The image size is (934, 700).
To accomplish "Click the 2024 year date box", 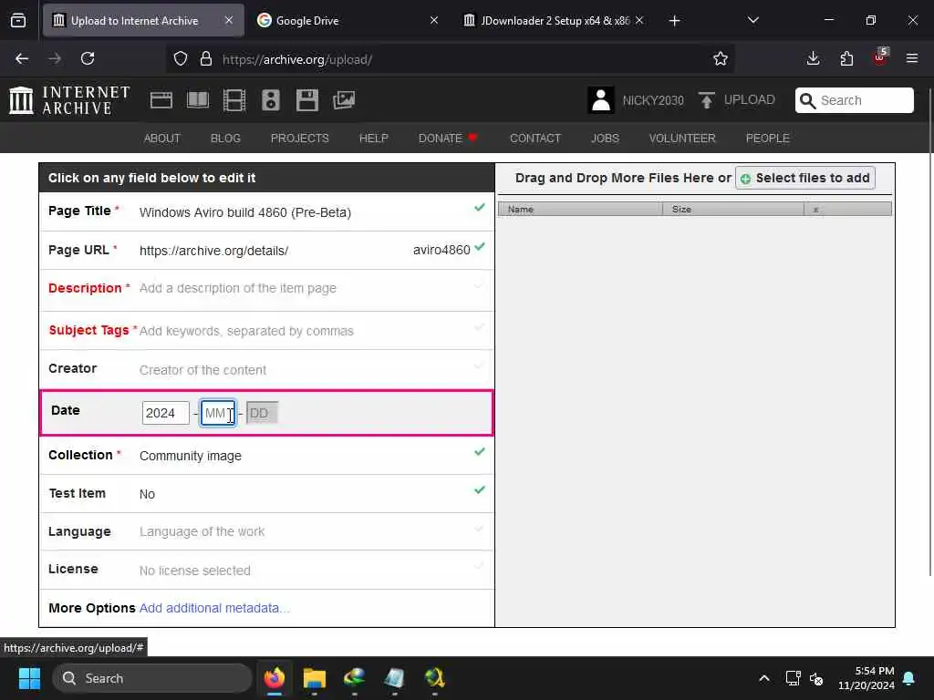I will point(166,413).
